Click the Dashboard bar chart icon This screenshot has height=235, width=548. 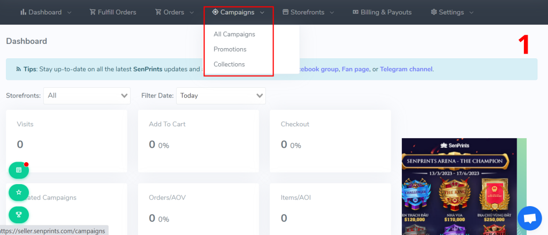pyautogui.click(x=24, y=12)
